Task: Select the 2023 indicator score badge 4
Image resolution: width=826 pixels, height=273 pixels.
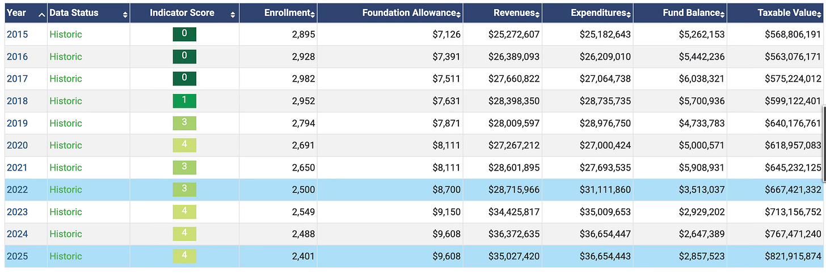Action: tap(184, 211)
